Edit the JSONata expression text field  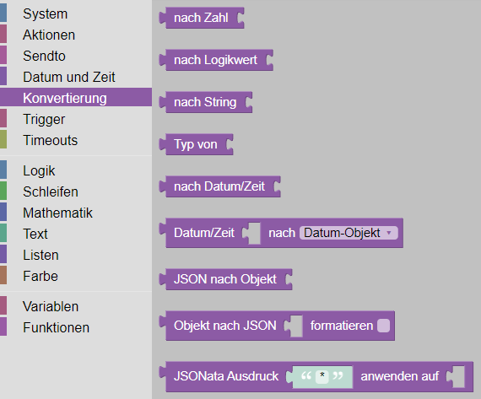[x=322, y=376]
